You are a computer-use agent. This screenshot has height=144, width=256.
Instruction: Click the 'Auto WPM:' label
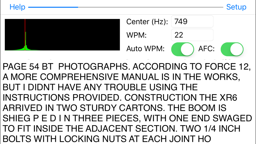coord(145,49)
